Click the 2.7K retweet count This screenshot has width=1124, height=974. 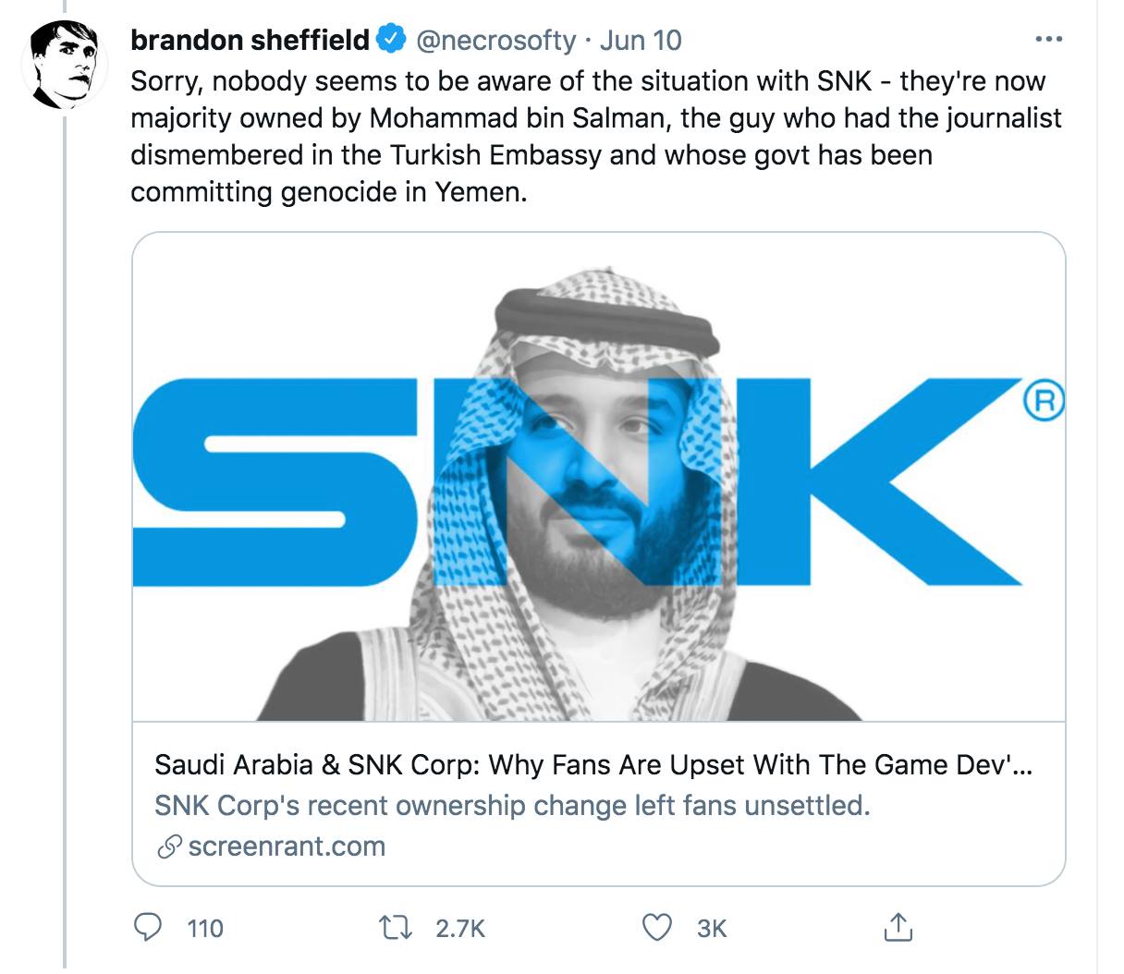458,928
